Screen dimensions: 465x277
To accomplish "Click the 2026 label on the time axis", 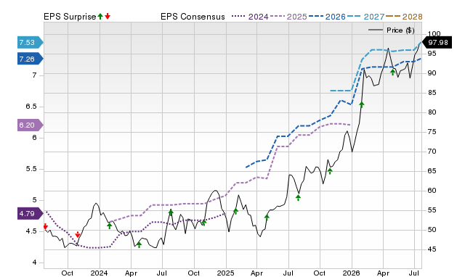I will (351, 273).
